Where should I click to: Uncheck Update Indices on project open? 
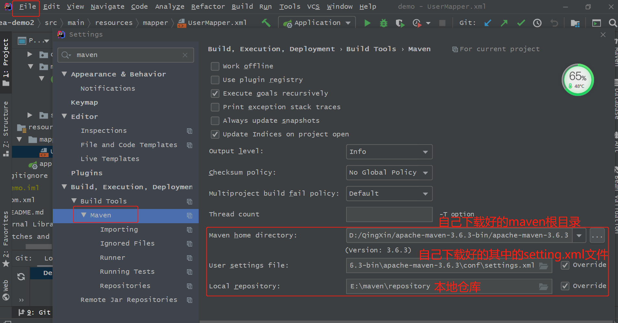215,134
